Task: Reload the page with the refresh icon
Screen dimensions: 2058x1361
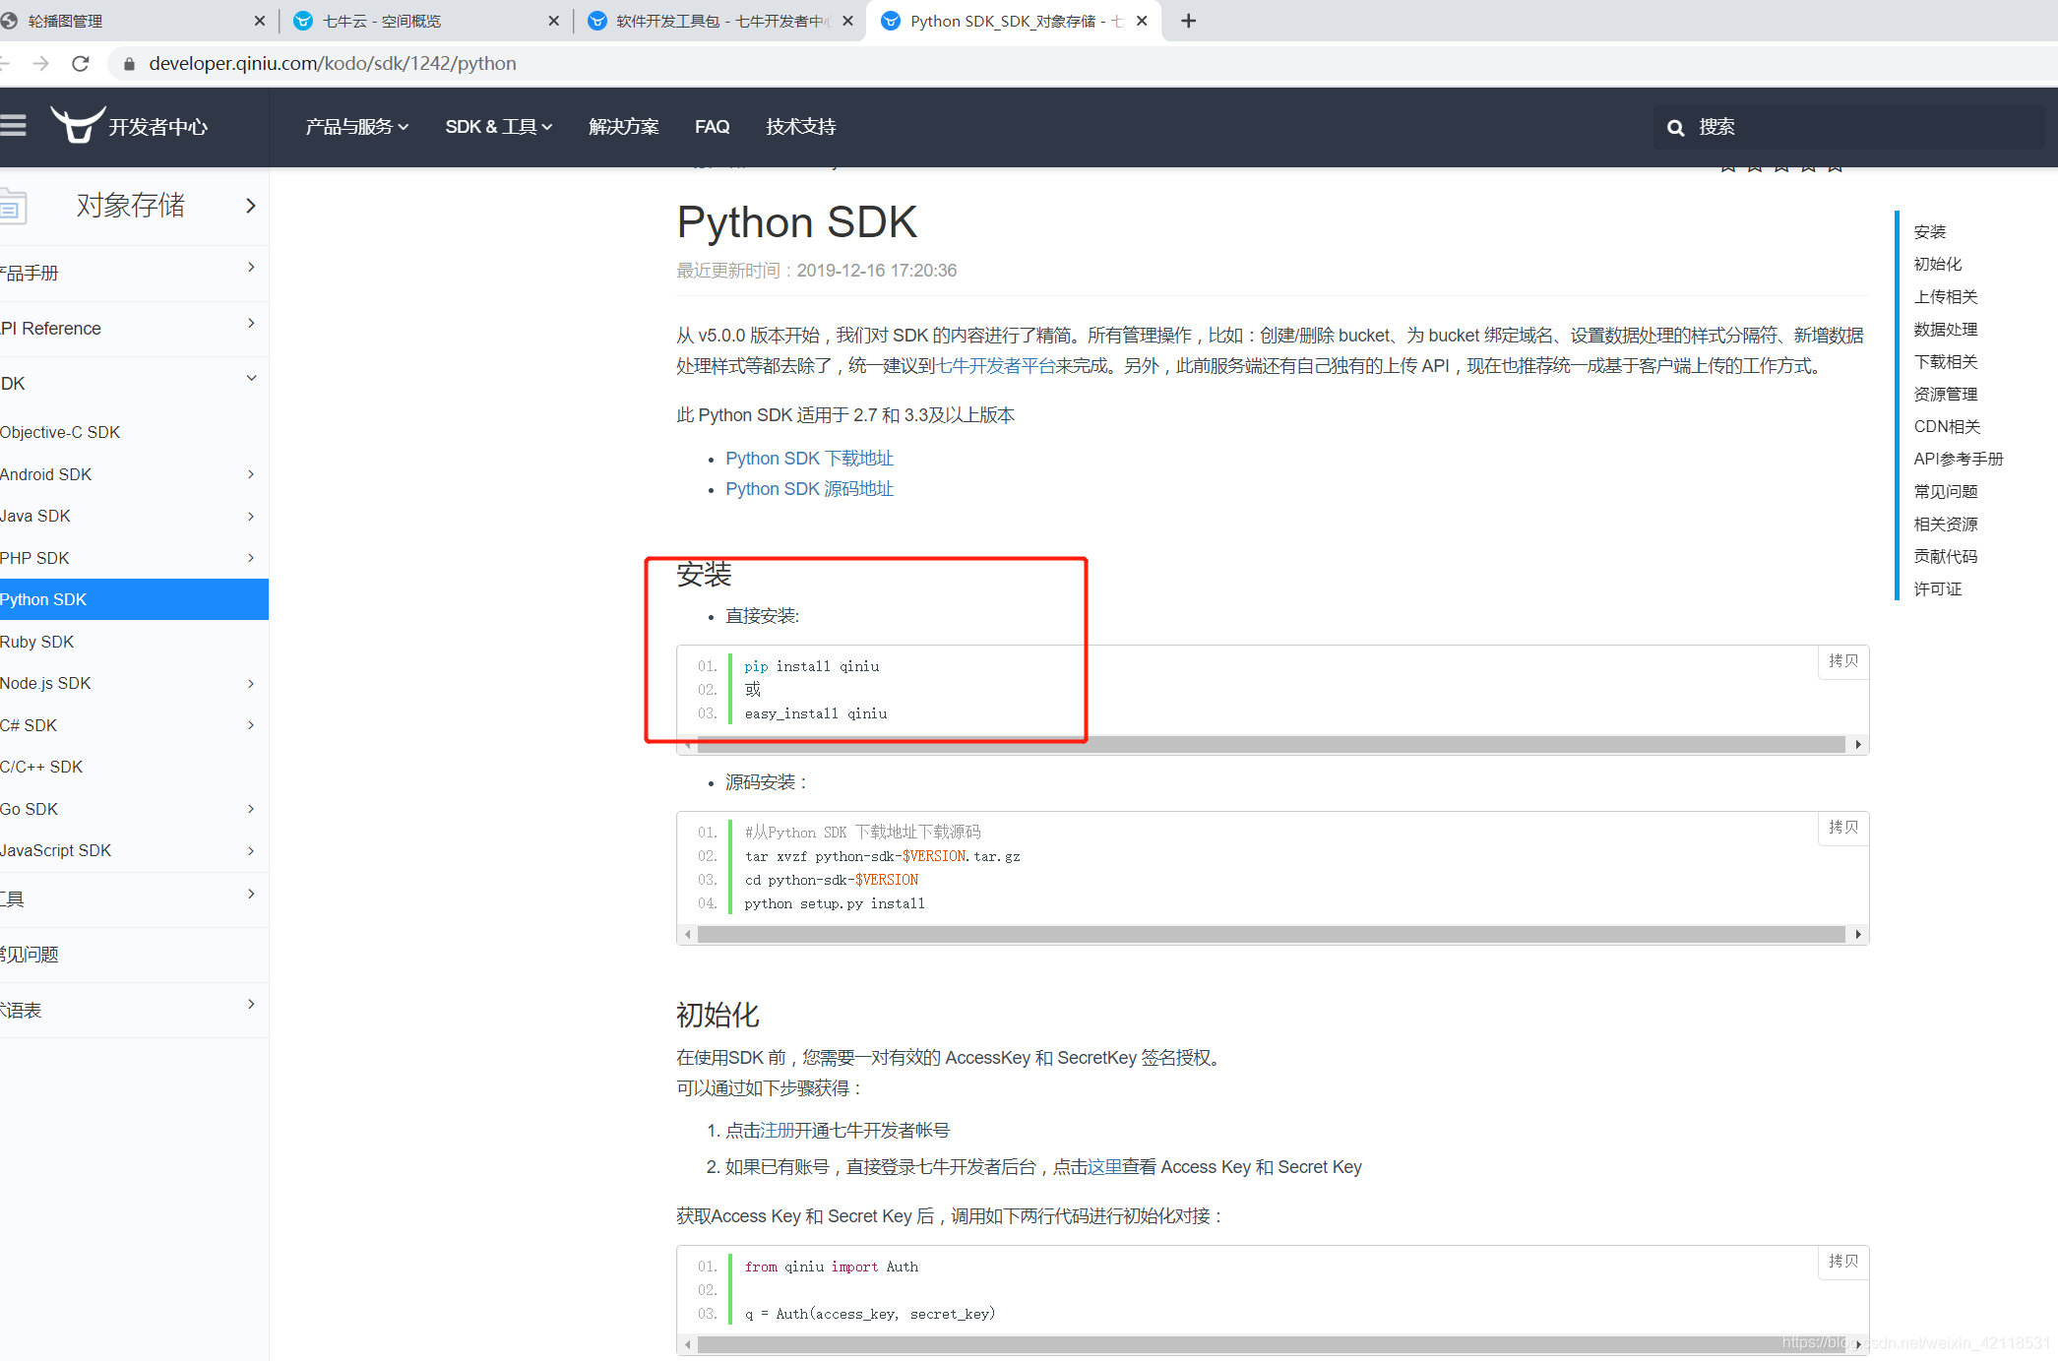Action: 81,64
